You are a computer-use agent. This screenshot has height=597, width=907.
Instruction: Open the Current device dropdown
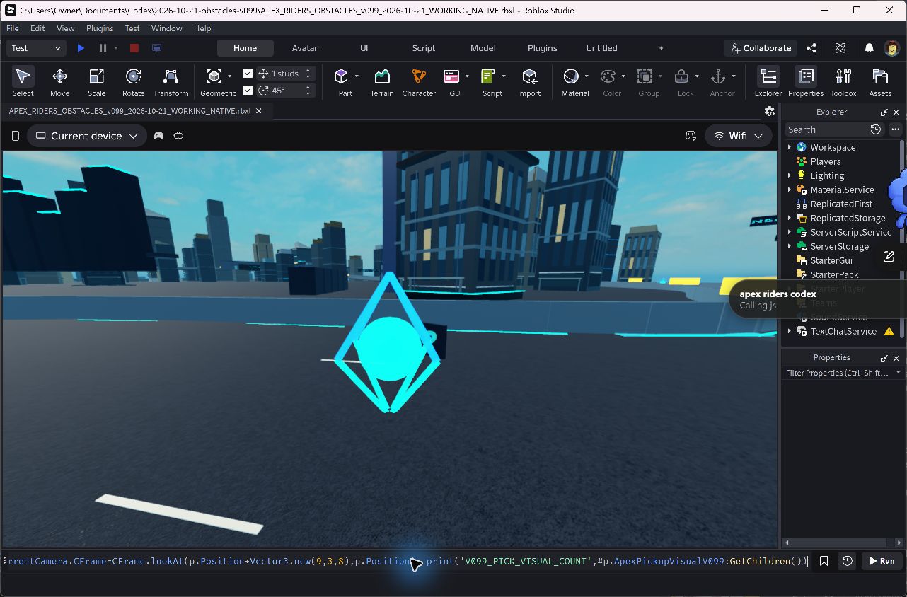[87, 136]
